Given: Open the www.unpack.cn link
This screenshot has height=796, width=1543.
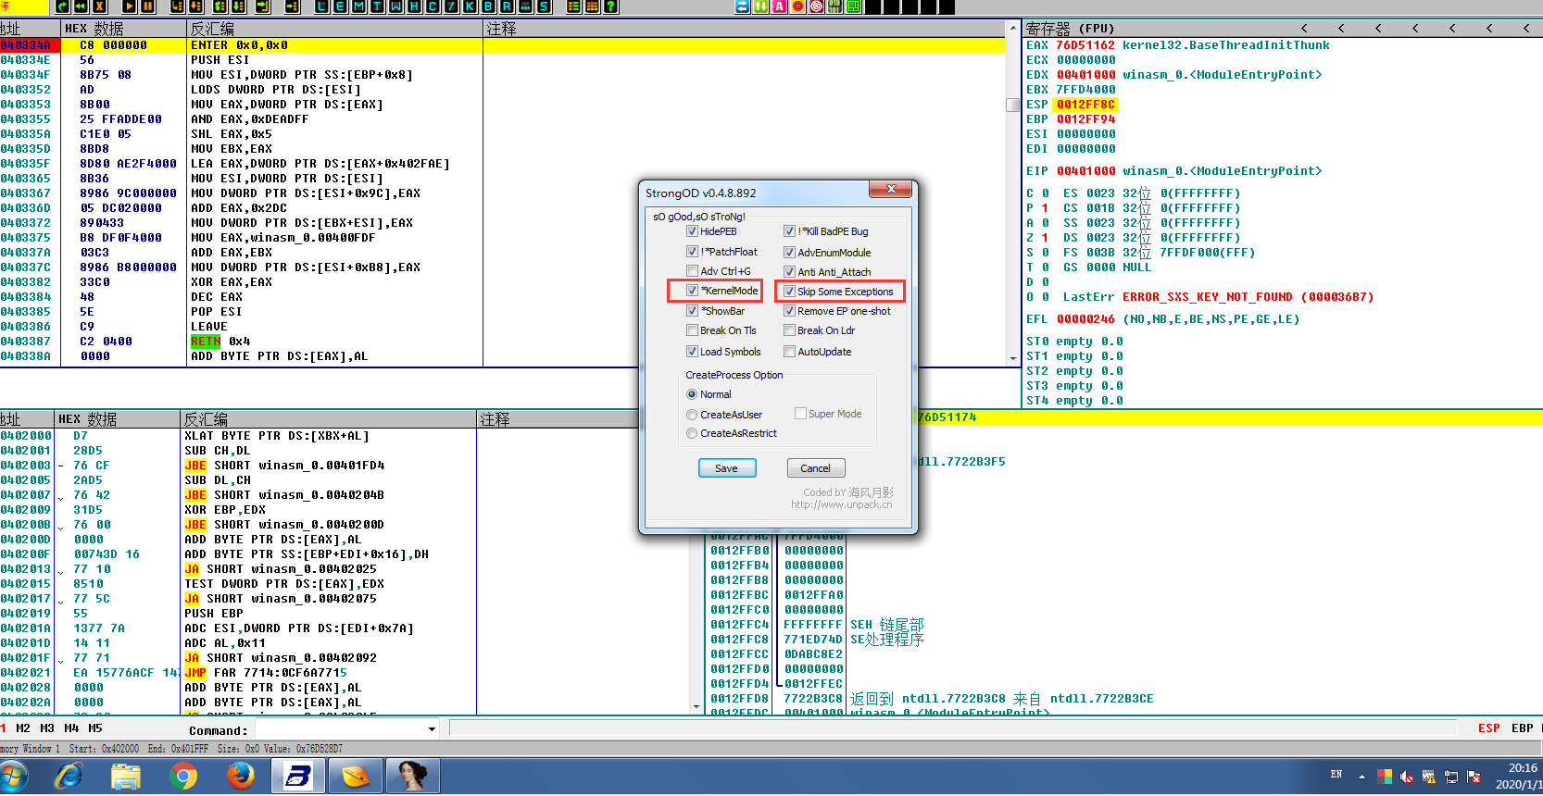Looking at the screenshot, I should click(x=841, y=504).
